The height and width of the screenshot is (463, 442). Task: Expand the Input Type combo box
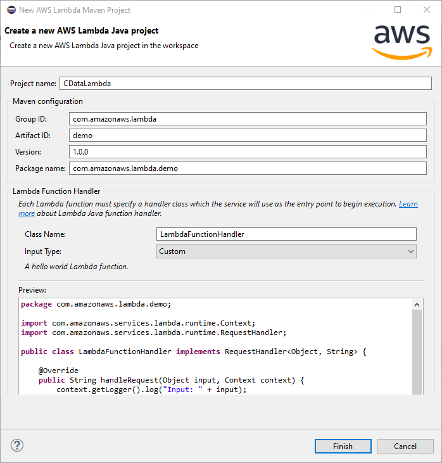pyautogui.click(x=286, y=251)
